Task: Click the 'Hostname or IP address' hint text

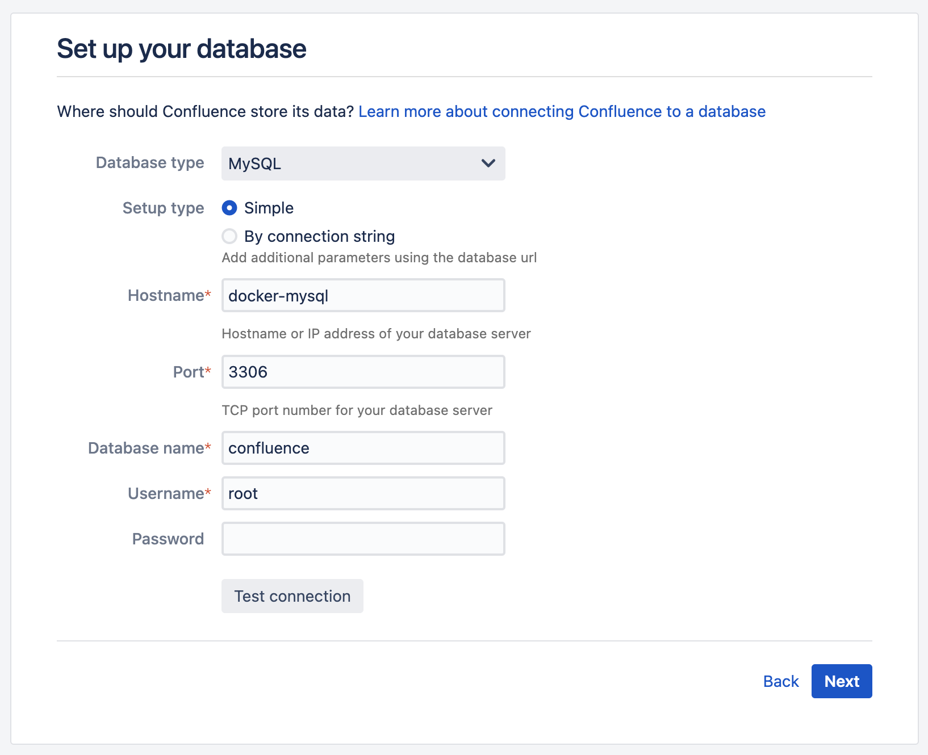Action: (376, 334)
